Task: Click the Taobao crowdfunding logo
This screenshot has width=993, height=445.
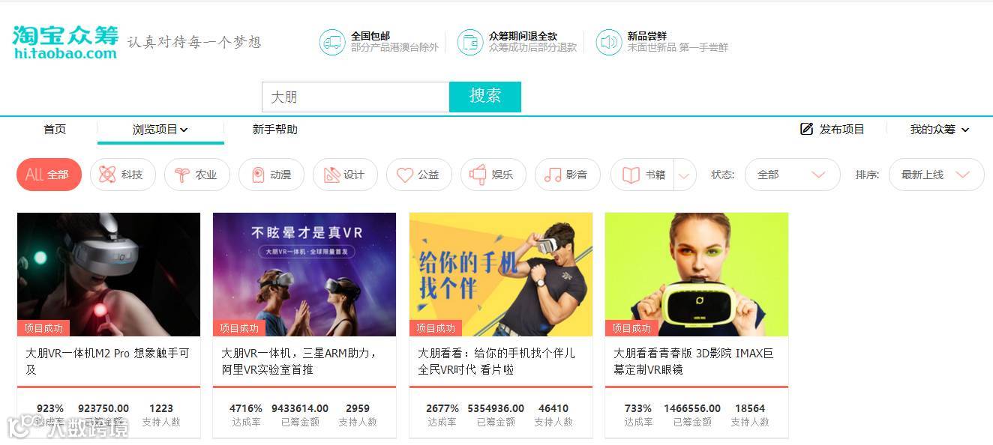Action: (65, 42)
